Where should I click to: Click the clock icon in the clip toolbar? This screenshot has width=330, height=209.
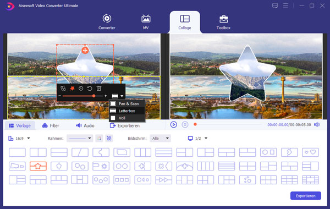[81, 89]
